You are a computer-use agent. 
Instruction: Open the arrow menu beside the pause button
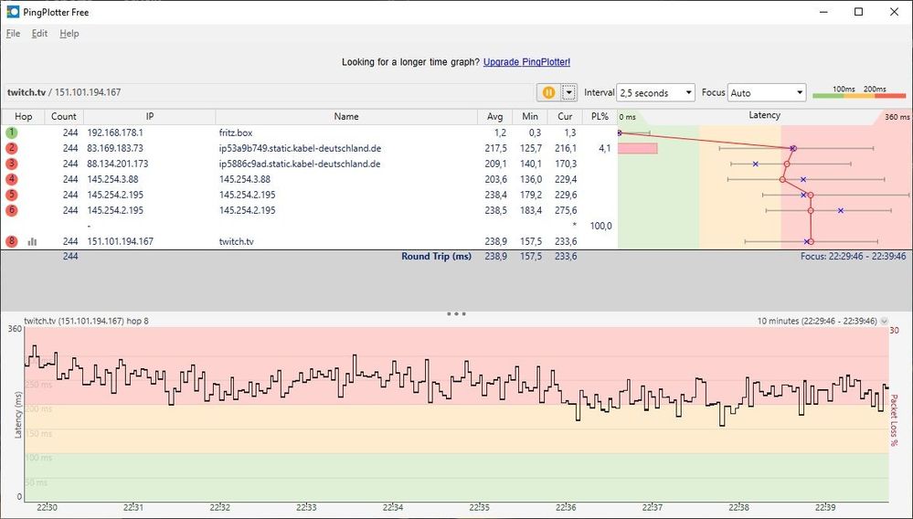(x=569, y=92)
